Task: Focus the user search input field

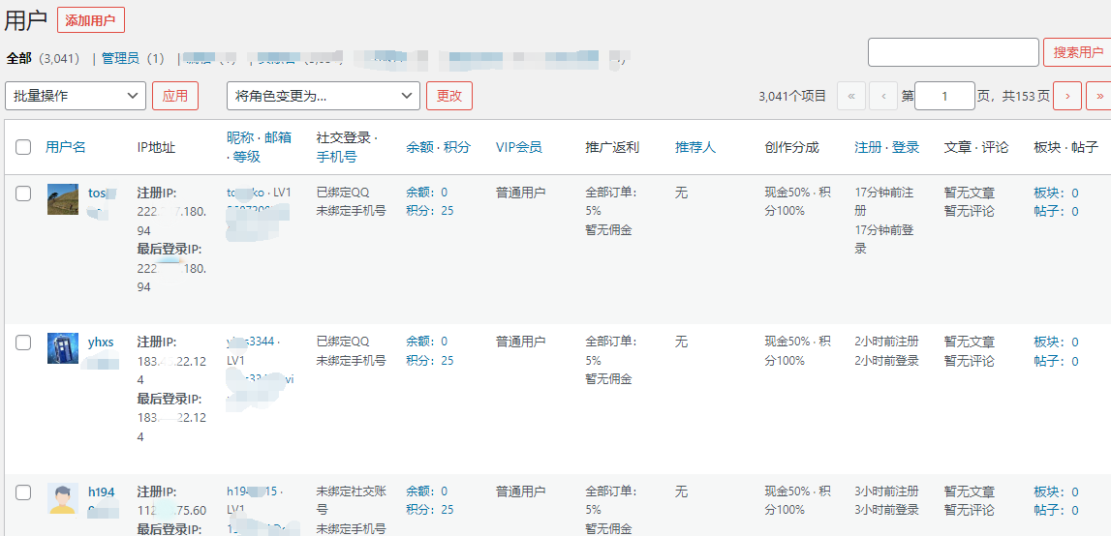Action: (x=953, y=52)
